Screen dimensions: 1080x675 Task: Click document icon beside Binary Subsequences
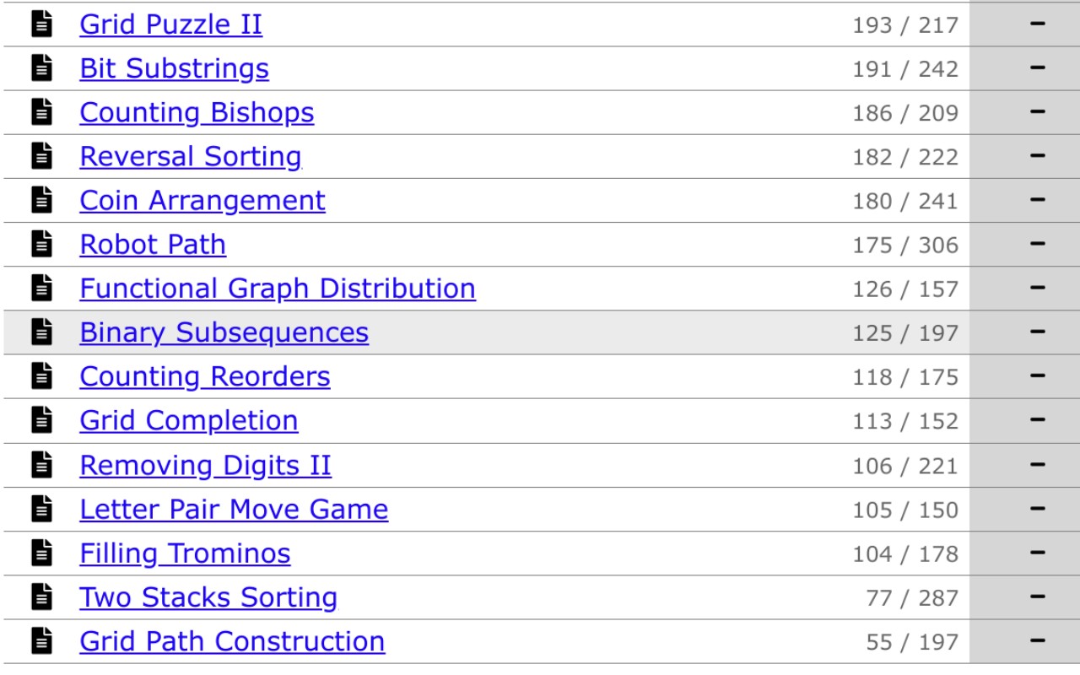[x=41, y=332]
